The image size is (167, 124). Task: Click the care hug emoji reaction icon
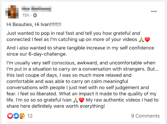point(22,116)
